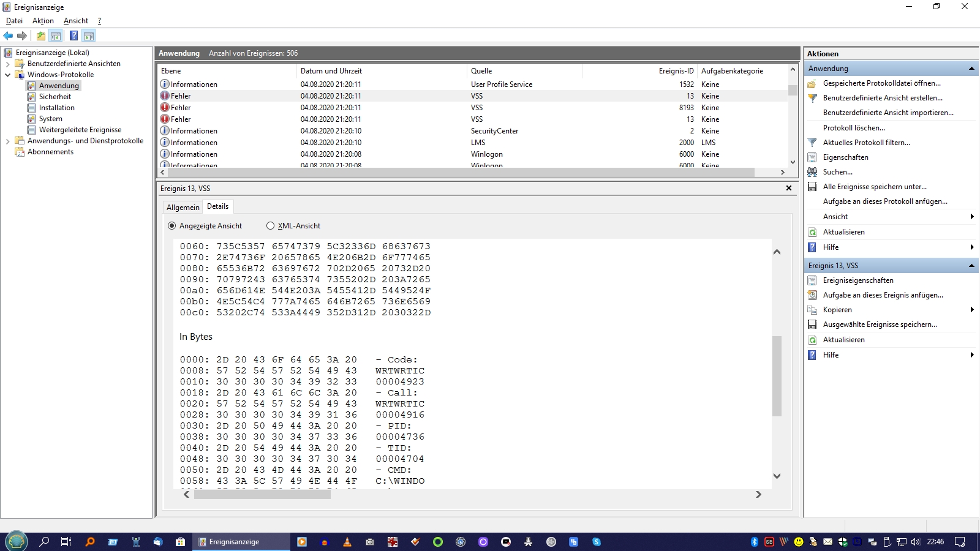Click the refresh icon under Ereignis 13, VSS
980x551 pixels.
(x=812, y=340)
